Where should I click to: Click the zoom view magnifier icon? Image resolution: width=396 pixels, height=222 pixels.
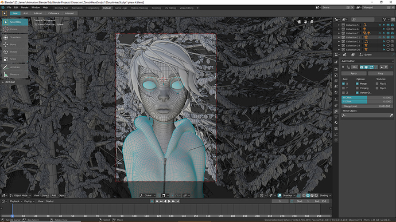pyautogui.click(x=312, y=22)
